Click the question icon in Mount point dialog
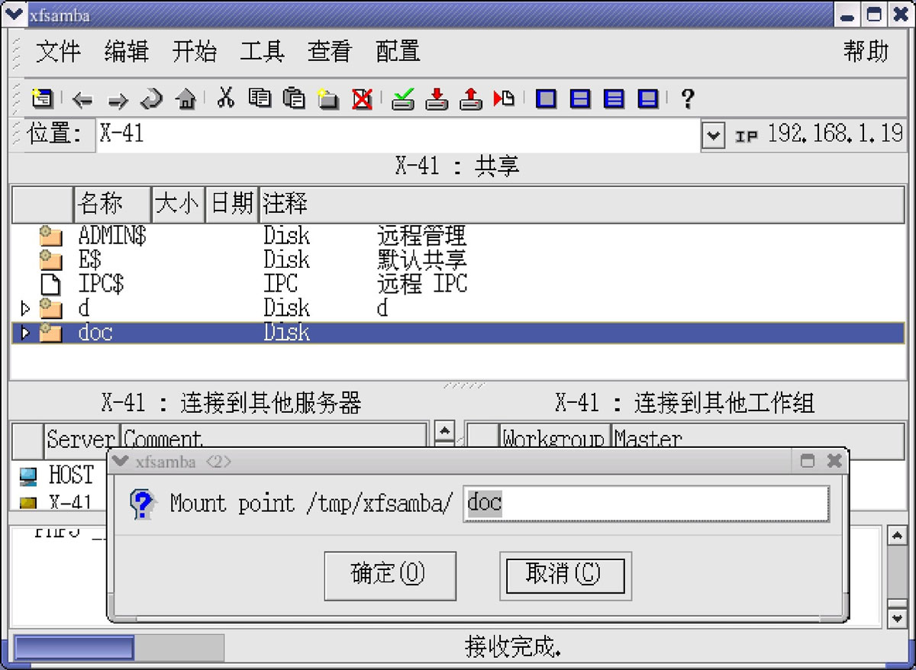 (143, 504)
